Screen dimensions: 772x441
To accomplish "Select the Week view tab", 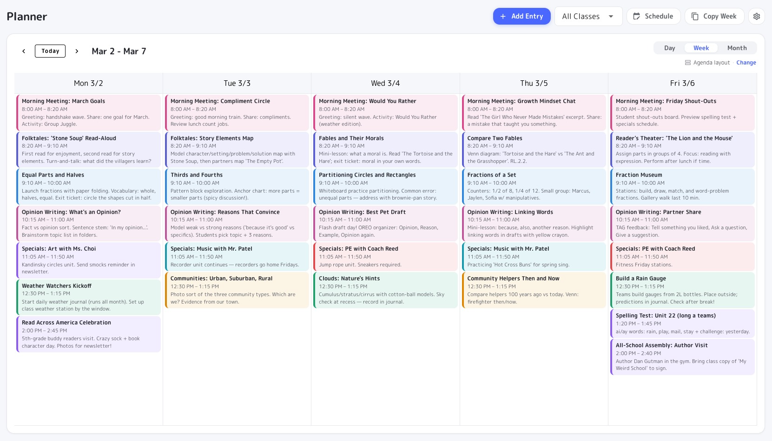I will (701, 48).
